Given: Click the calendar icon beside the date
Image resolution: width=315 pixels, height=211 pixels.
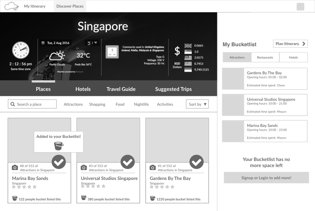Looking at the screenshot, I should (x=43, y=43).
